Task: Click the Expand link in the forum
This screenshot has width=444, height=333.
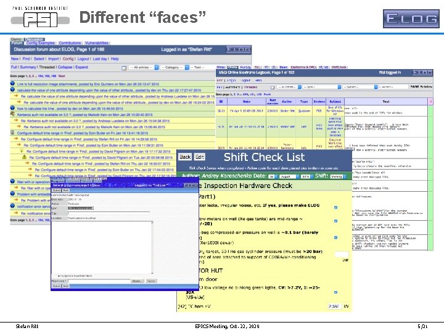Action: tap(81, 67)
